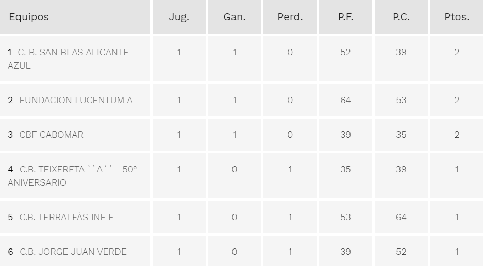Select the CBF CABOMAR team
Image resolution: width=483 pixels, height=266 pixels.
[x=51, y=135]
